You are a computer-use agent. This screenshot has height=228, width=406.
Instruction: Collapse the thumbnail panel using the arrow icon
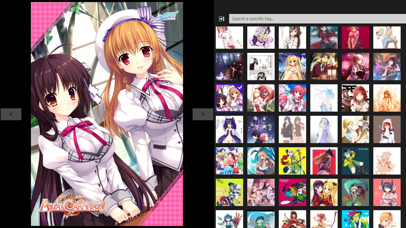click(221, 19)
